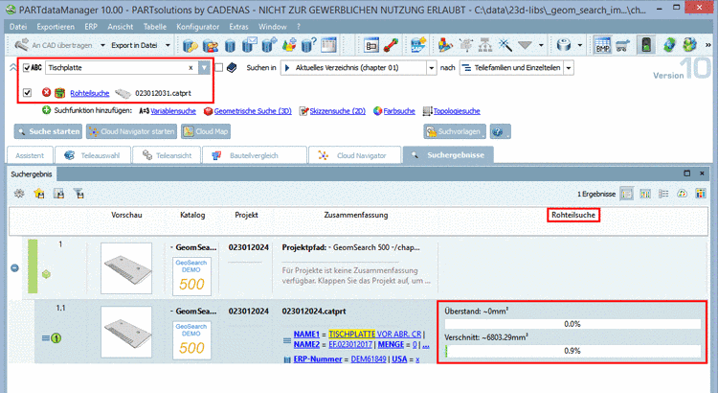
Task: Click the Rohteilsuche link
Action: (90, 93)
